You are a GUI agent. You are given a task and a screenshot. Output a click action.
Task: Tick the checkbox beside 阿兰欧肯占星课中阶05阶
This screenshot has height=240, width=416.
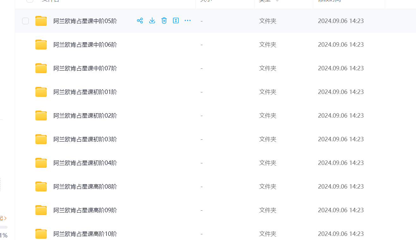pyautogui.click(x=25, y=21)
